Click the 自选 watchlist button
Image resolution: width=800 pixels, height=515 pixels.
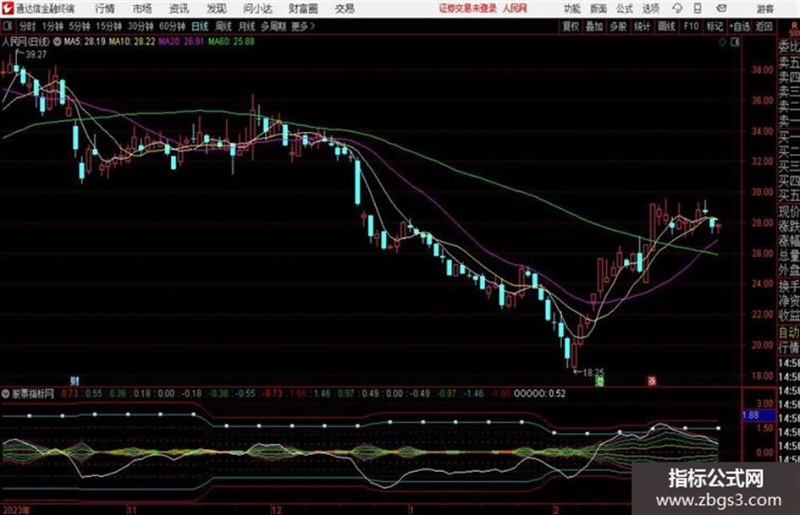739,26
